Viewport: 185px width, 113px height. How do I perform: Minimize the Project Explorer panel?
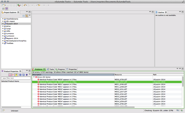(x=27, y=12)
